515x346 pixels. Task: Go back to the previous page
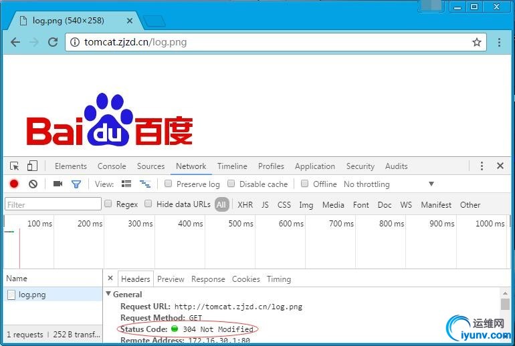[15, 42]
